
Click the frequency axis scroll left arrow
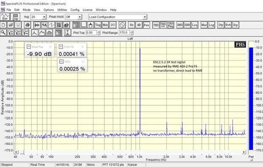16,152
